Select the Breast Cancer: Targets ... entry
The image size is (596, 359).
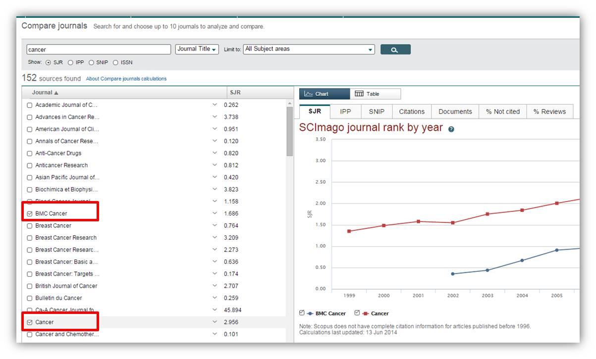tap(67, 274)
